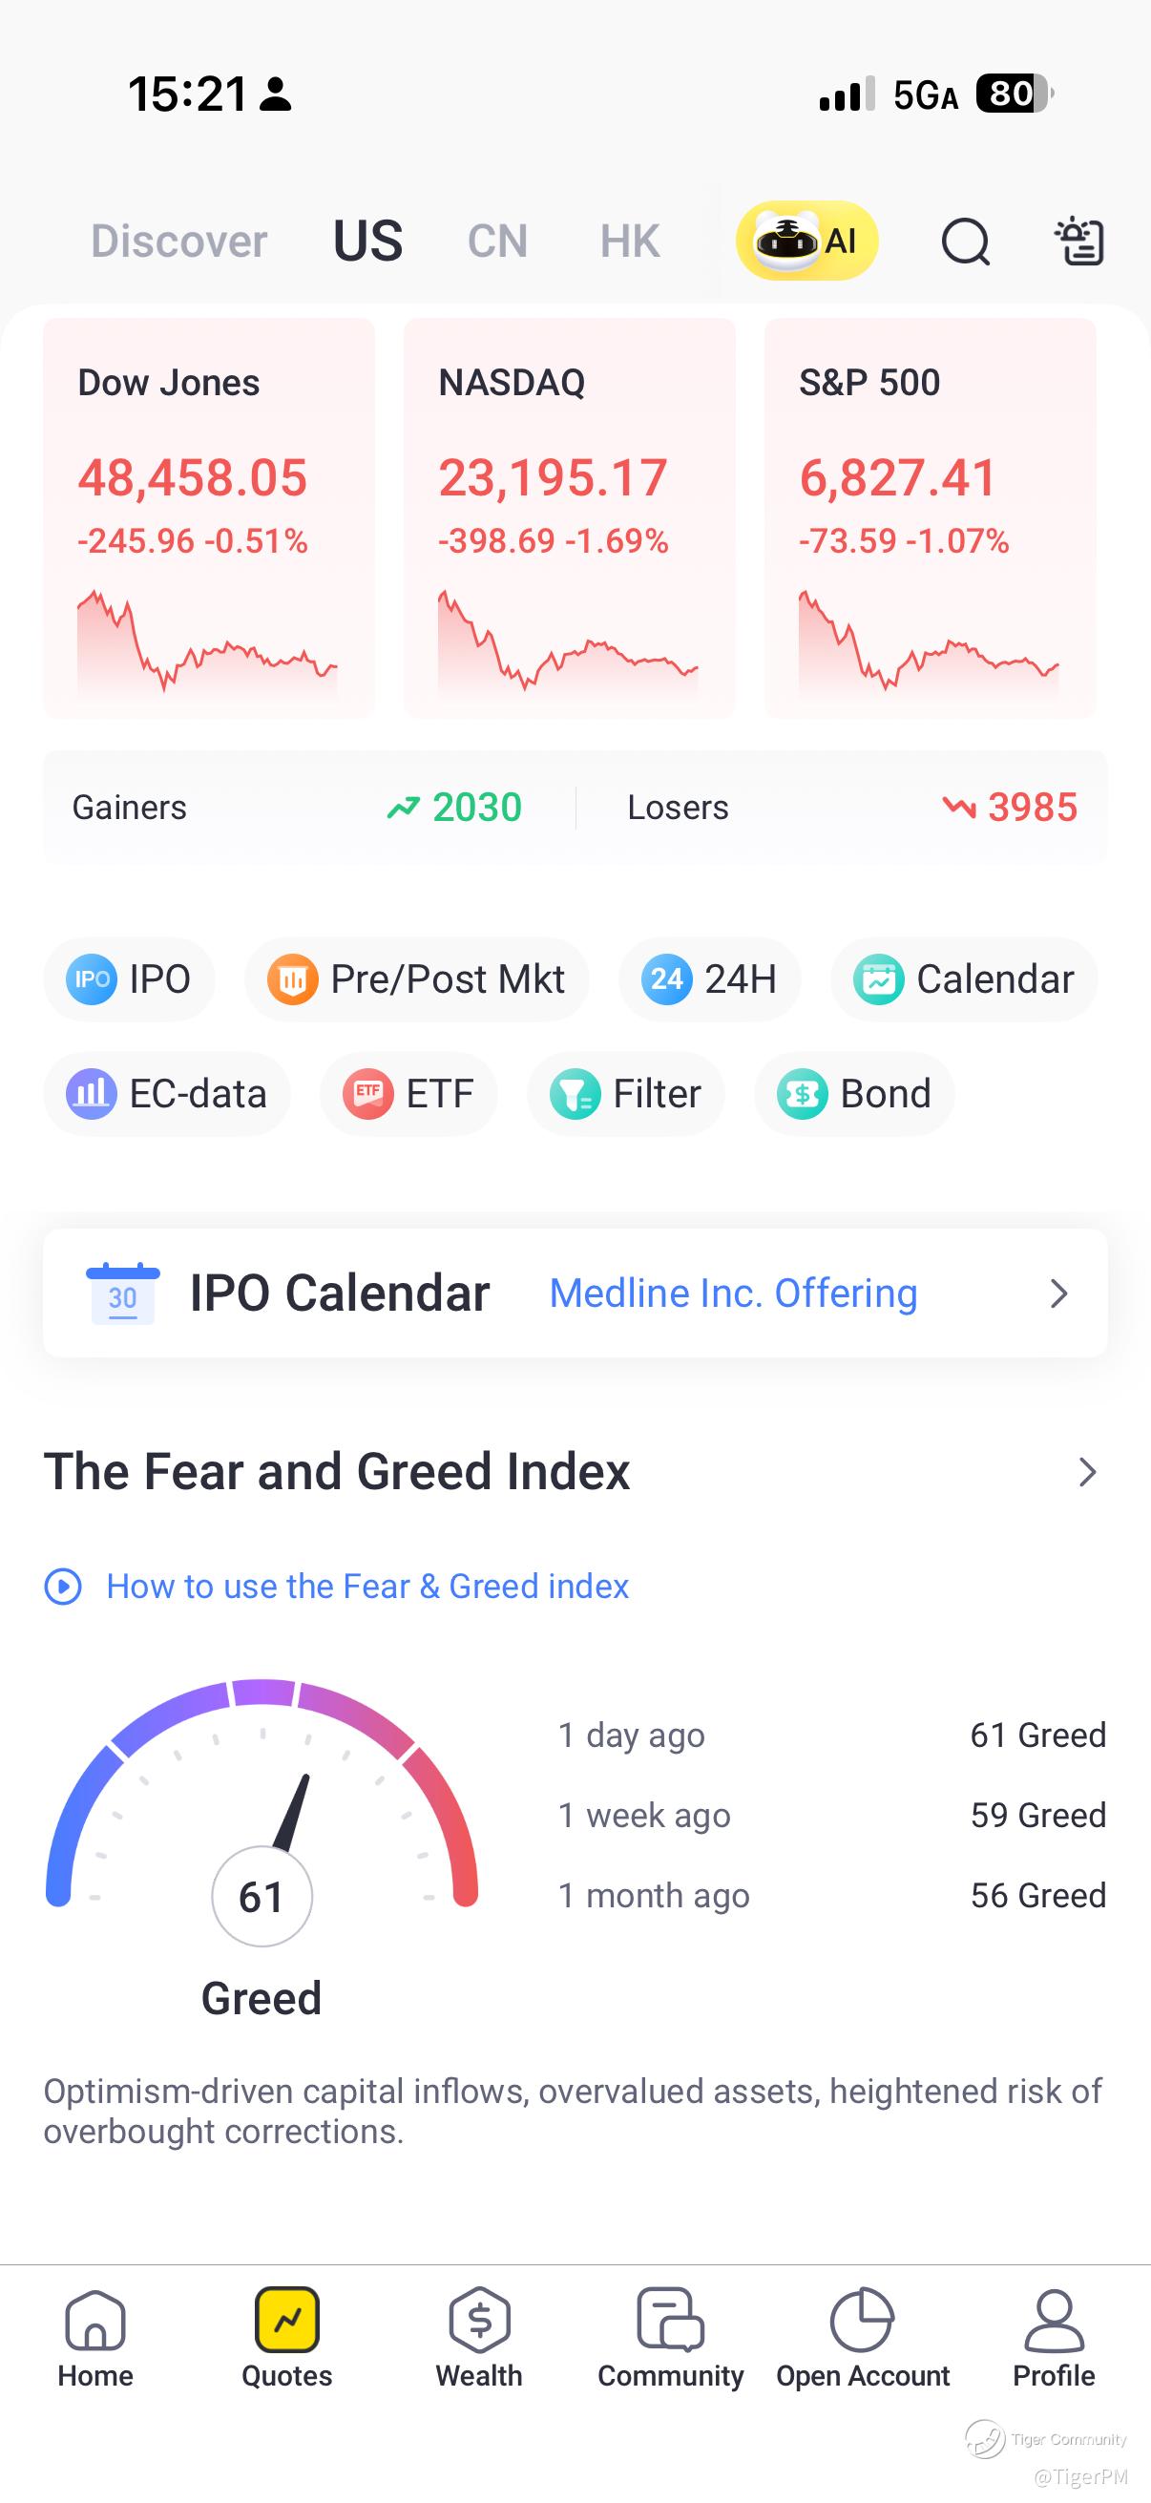Open the 24H trading shortcut
Image resolution: width=1151 pixels, height=2503 pixels.
710,979
